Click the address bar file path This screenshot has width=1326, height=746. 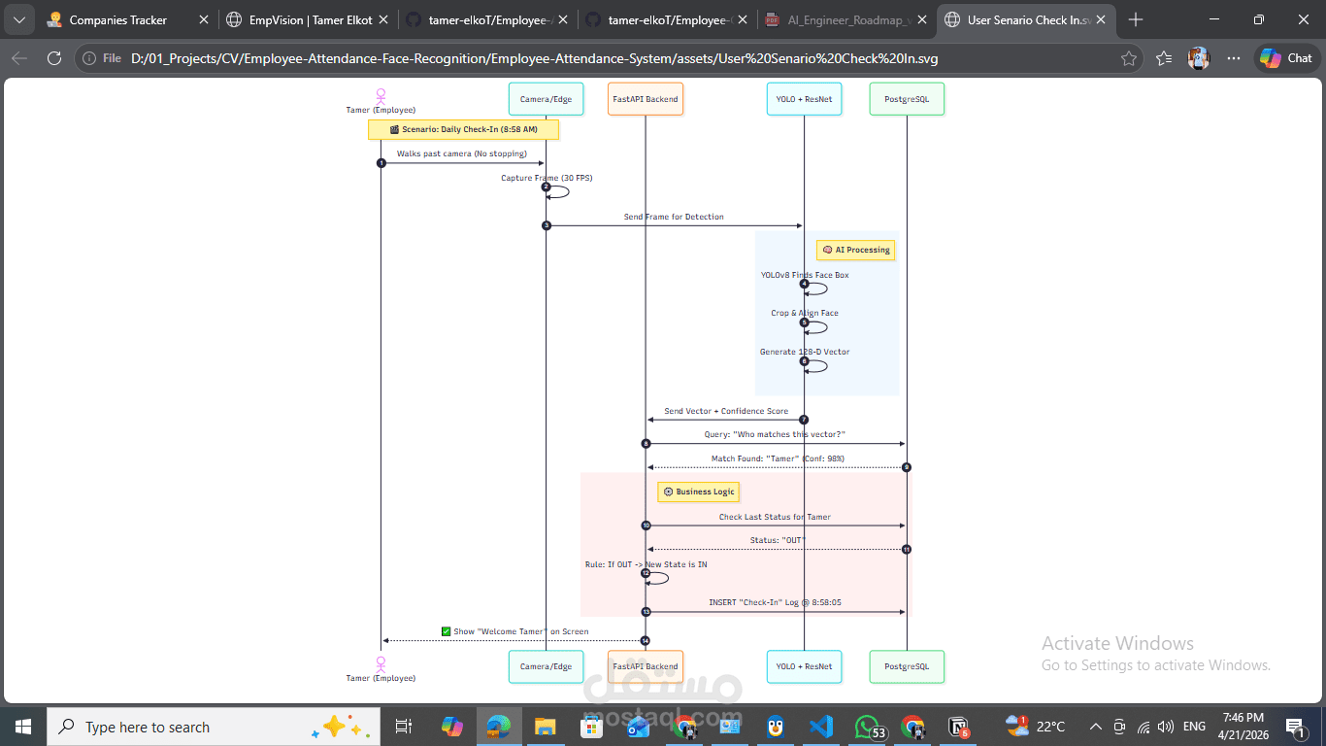click(x=534, y=58)
